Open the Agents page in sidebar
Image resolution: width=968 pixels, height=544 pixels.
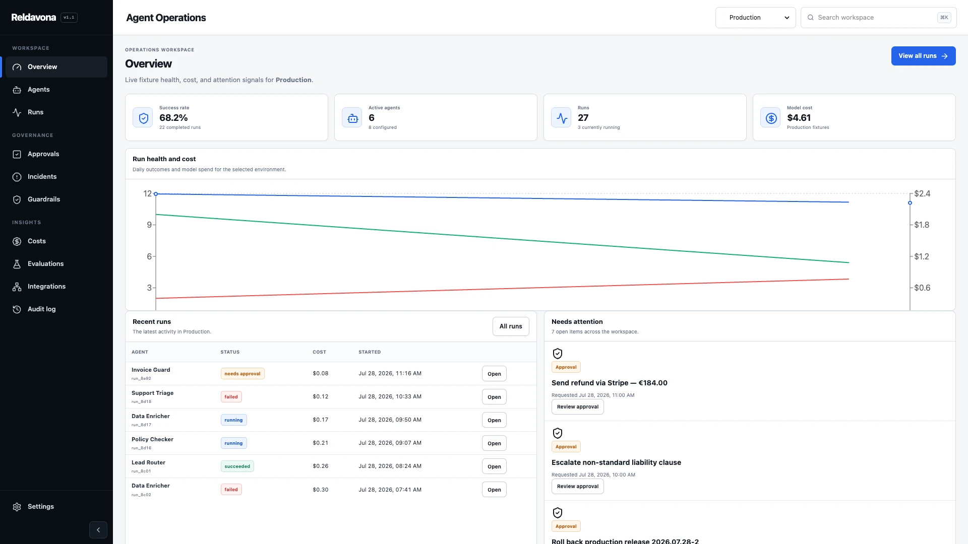[x=56, y=90]
